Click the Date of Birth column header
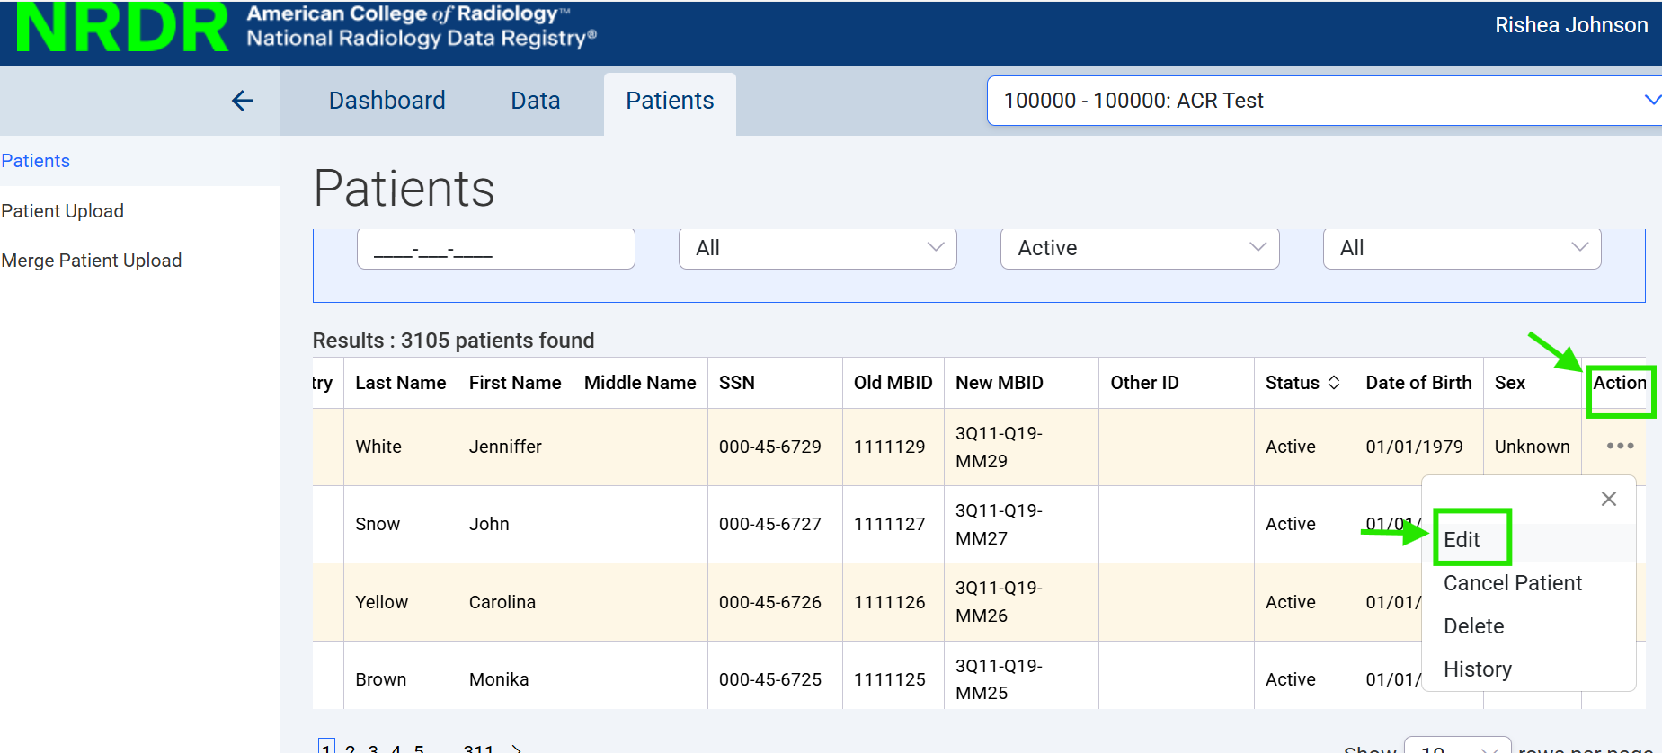1662x753 pixels. coord(1419,383)
